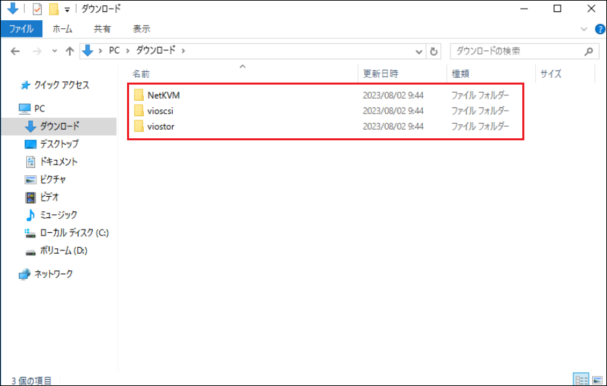Viewport: 607px width, 386px height.
Task: Sort by the 名前 column header
Action: click(141, 74)
